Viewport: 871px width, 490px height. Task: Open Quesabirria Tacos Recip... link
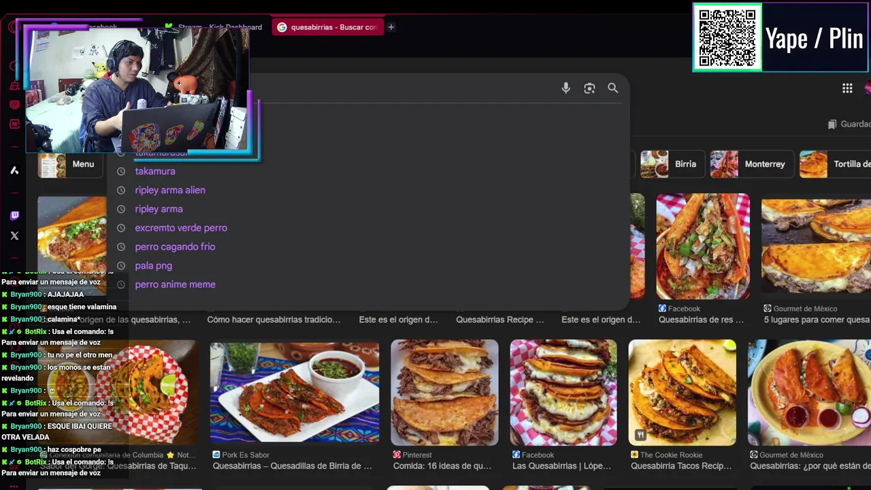point(681,465)
